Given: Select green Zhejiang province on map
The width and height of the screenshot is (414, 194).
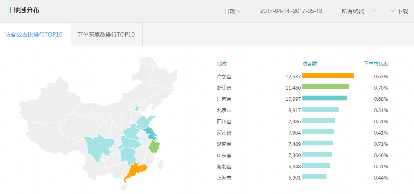Looking at the screenshot, I should coord(154,147).
